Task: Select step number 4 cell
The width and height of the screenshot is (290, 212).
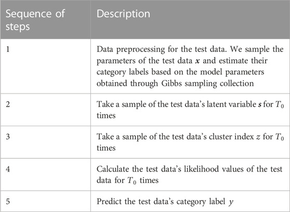Action: coord(45,175)
